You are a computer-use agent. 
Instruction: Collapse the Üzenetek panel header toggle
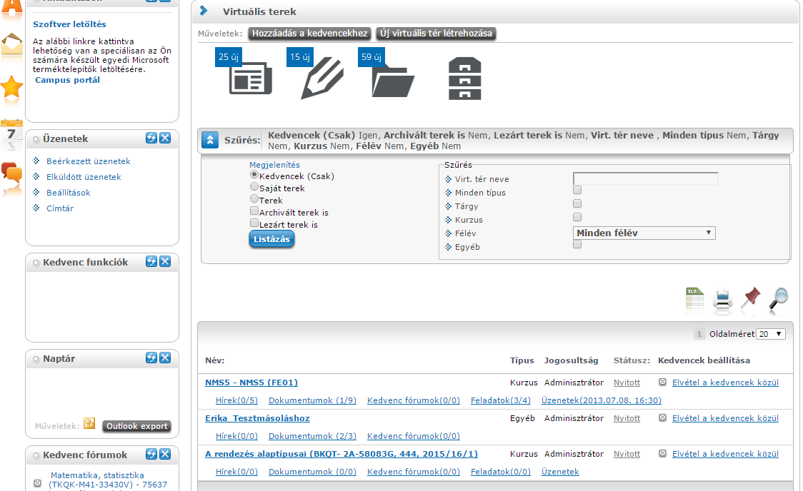(x=36, y=139)
